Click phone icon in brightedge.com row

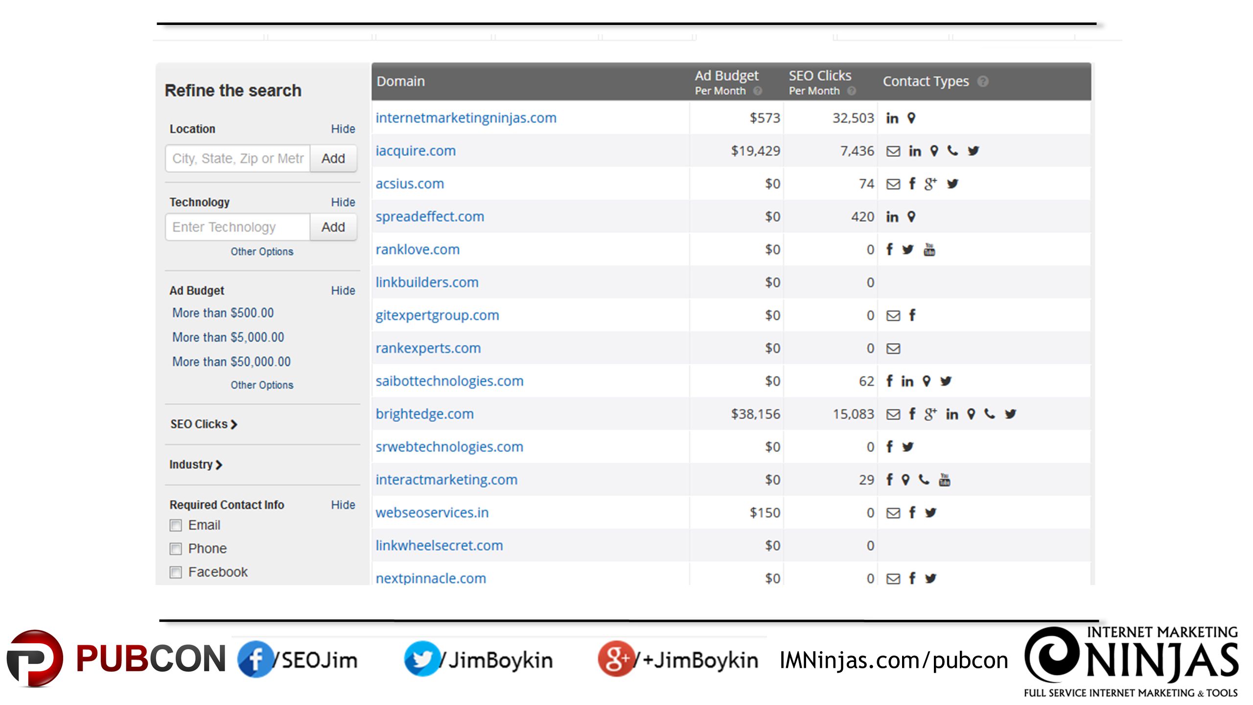click(990, 414)
